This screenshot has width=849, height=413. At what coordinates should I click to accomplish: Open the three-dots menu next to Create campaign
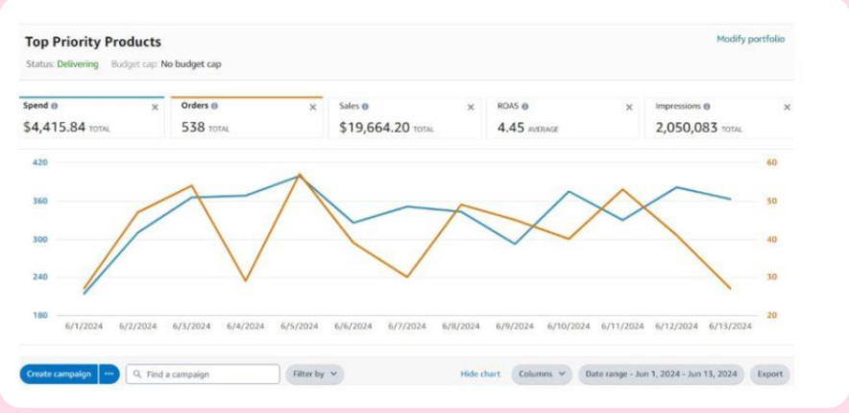point(109,374)
